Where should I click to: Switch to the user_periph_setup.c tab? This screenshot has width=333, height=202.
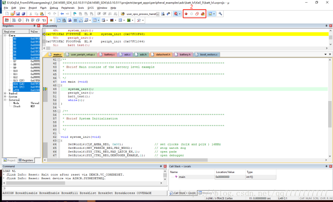coord(81,54)
